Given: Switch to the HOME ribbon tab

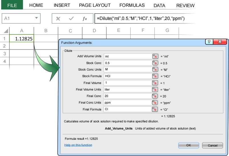Looking at the screenshot, I should pos(36,5).
